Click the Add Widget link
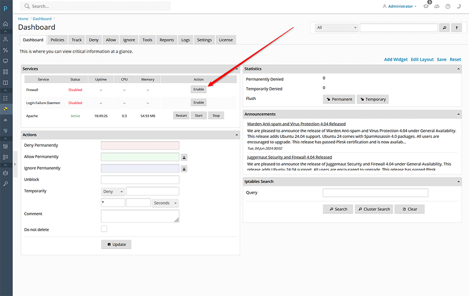 point(396,59)
